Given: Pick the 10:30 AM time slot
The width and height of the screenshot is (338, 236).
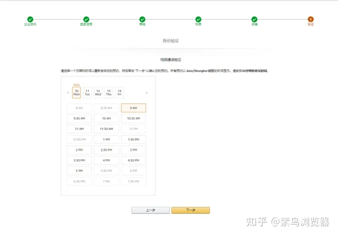Looking at the screenshot, I should click(x=133, y=118).
